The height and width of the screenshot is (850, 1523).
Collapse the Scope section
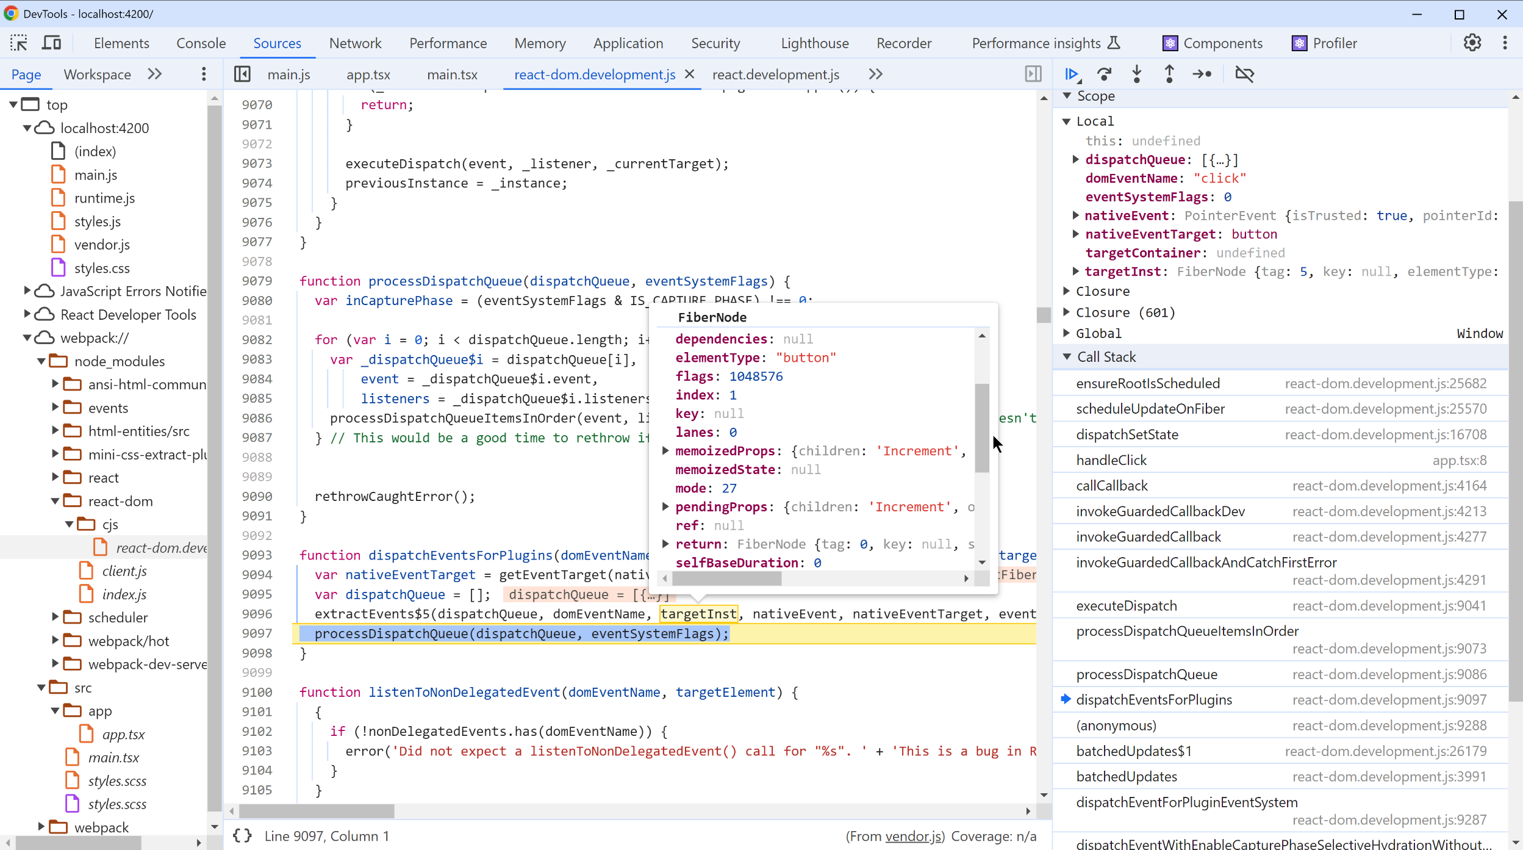(1067, 96)
